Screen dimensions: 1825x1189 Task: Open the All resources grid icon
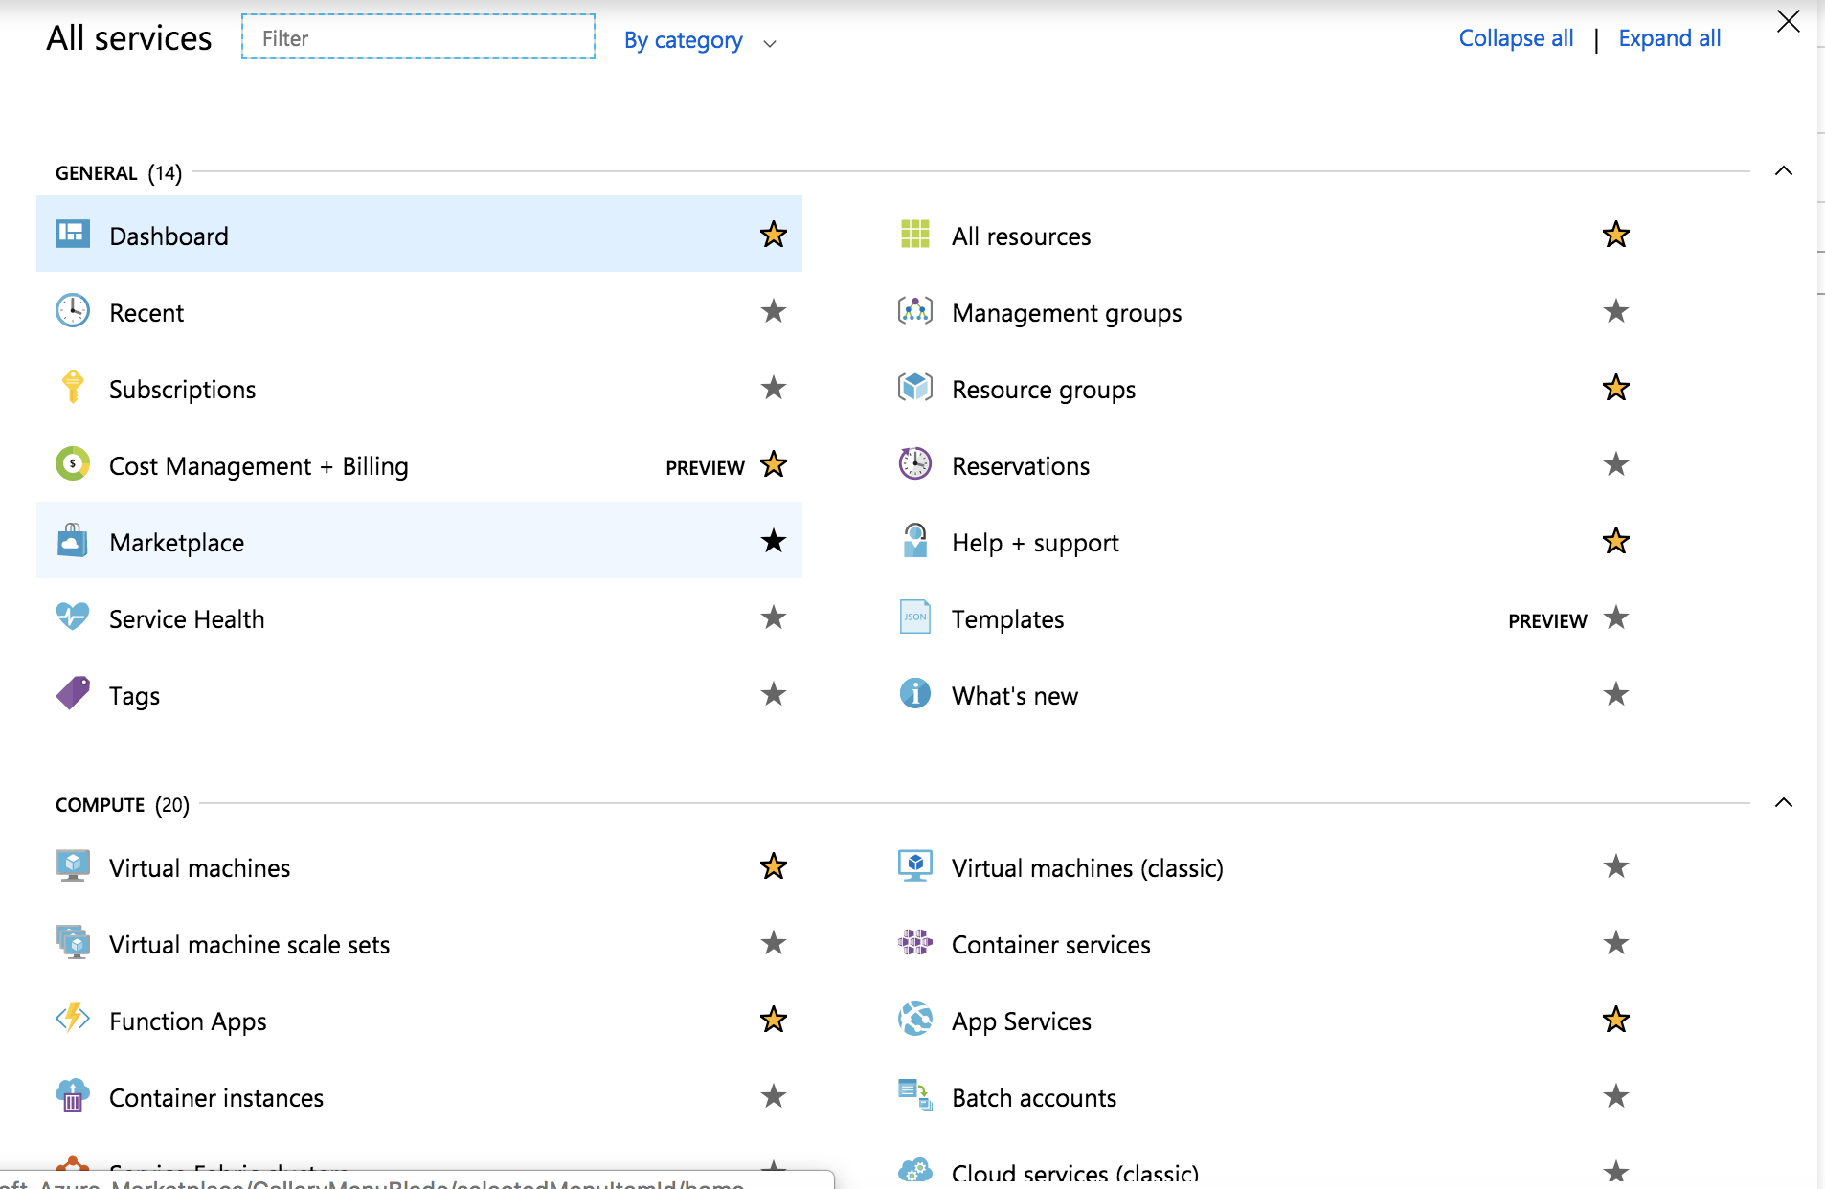914,235
